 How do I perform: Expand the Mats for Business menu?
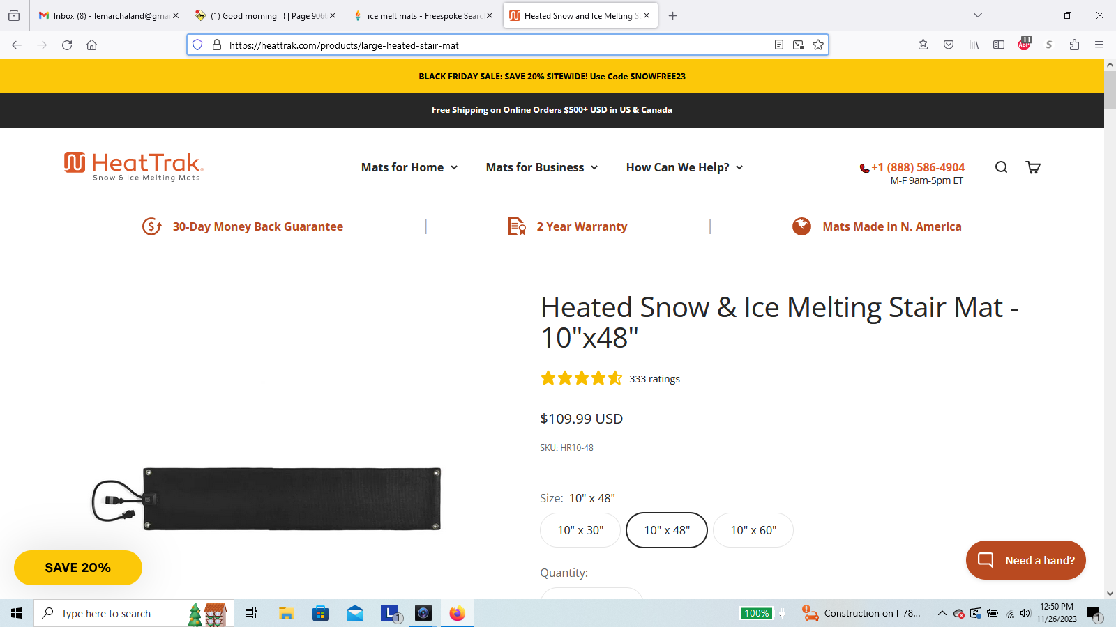click(x=542, y=167)
